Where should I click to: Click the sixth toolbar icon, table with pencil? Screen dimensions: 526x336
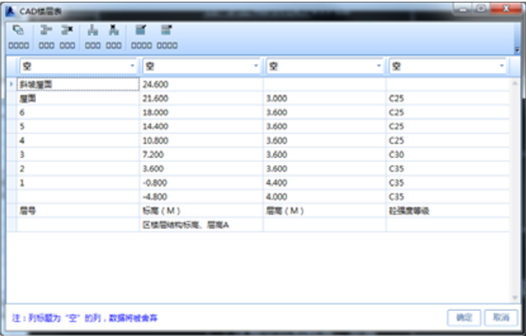[x=141, y=30]
